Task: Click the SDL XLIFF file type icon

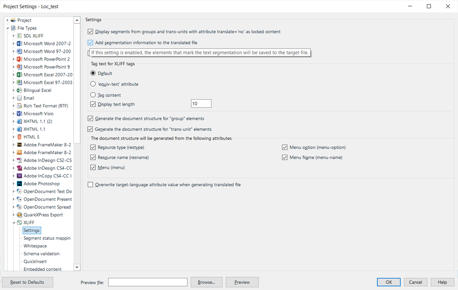Action: [x=19, y=36]
